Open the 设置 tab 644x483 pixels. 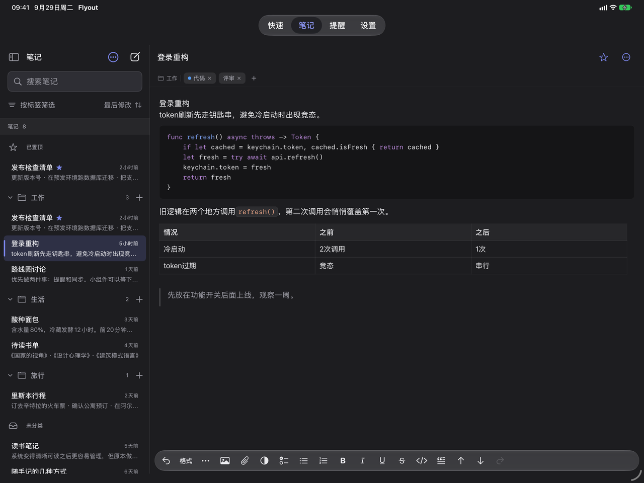coord(368,26)
